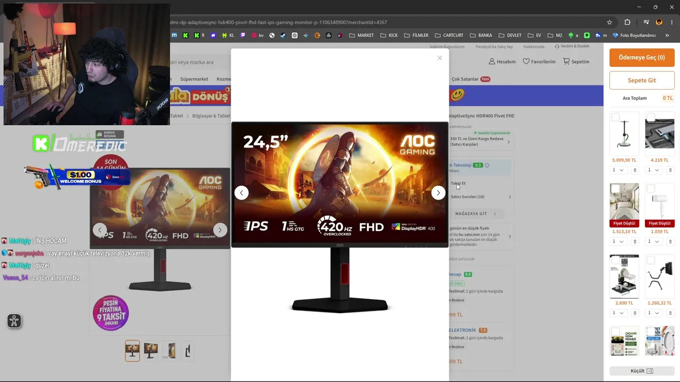Screen dimensions: 680x382
Task: Select the checkbox on the Organik Üzüm Pekmezi item
Action: (615, 332)
